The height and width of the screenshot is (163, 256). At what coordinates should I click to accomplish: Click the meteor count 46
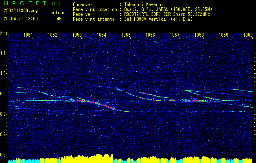coord(59,19)
